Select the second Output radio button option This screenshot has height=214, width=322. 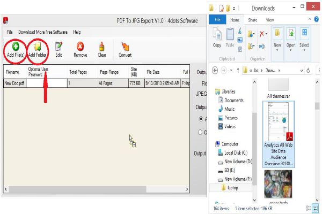click(x=200, y=132)
